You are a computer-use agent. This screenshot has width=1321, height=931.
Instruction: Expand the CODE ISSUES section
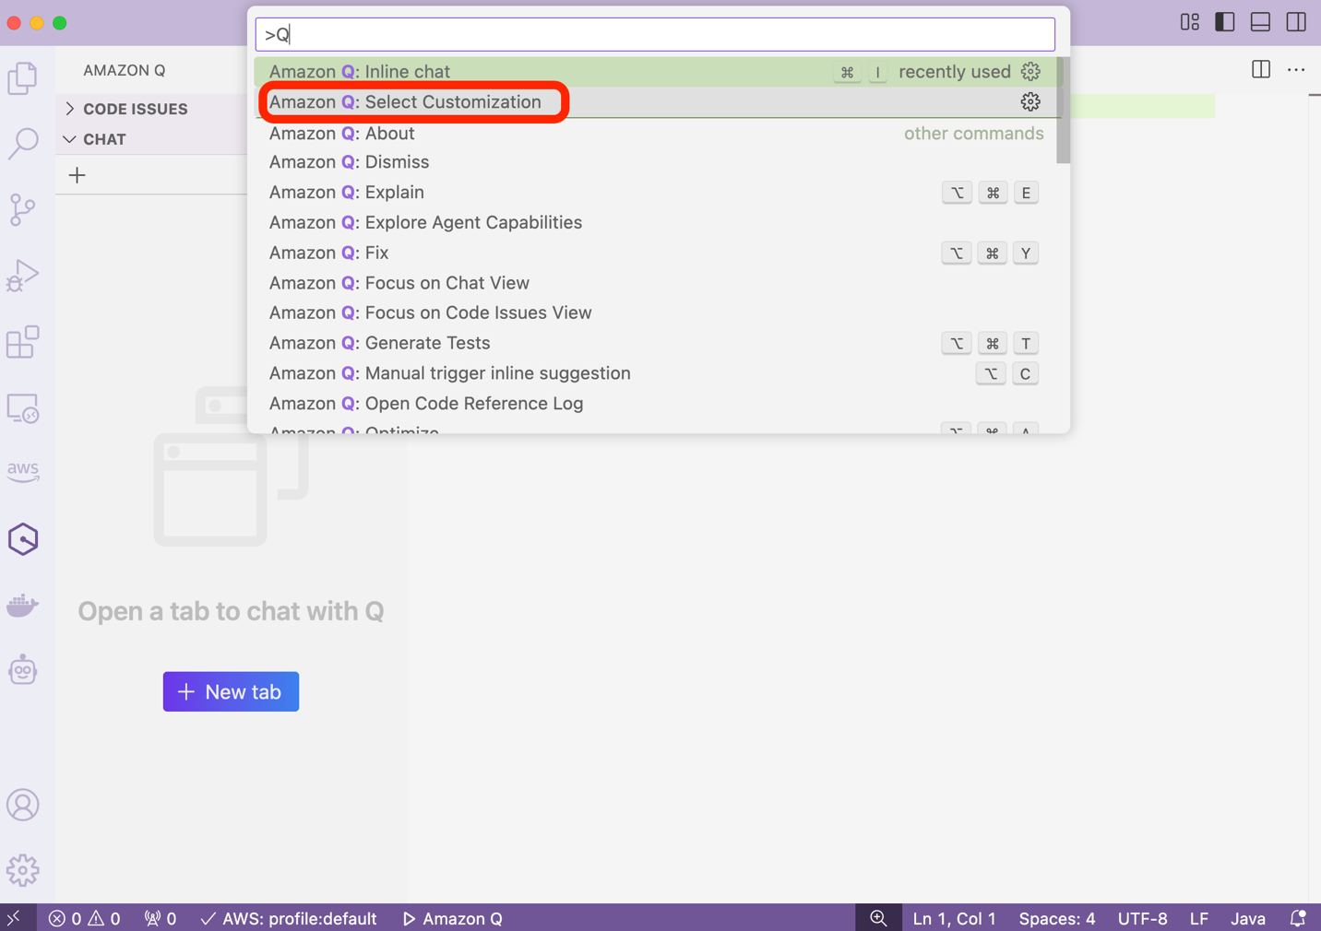point(151,109)
